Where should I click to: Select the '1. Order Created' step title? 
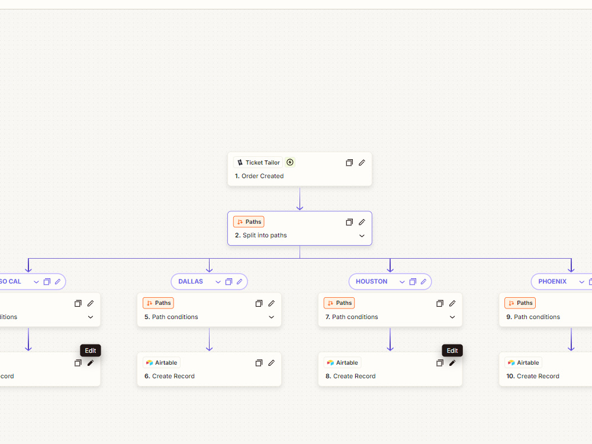tap(259, 176)
